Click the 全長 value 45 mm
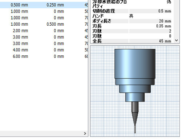 (x=150, y=41)
